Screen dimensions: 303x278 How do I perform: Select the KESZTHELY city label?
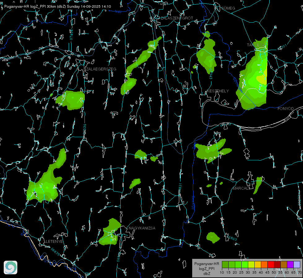click(218, 91)
